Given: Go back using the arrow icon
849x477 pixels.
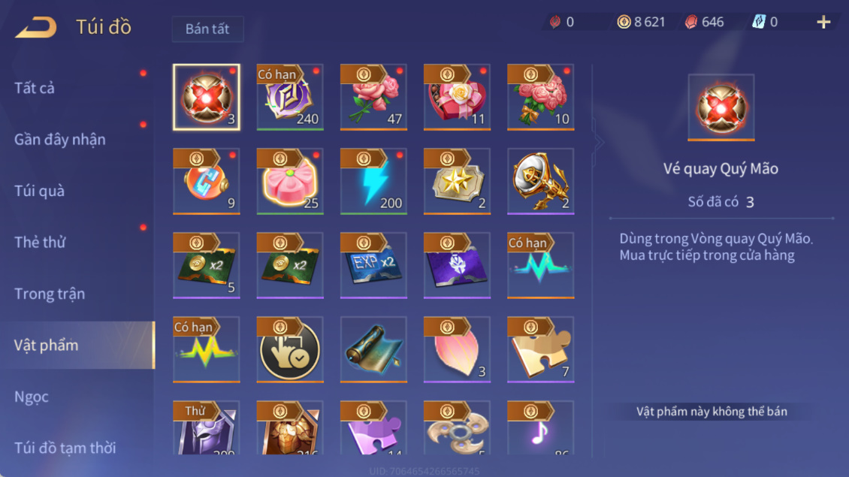Looking at the screenshot, I should tap(36, 27).
